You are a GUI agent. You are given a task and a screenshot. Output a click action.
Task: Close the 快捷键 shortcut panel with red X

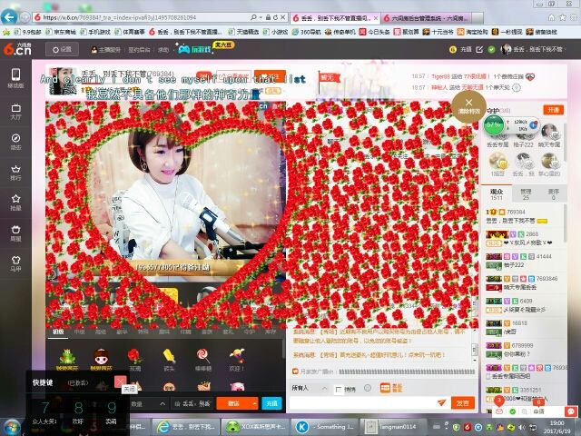[121, 381]
